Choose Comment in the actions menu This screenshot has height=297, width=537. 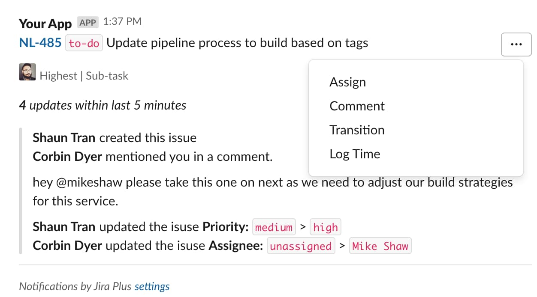tap(357, 106)
